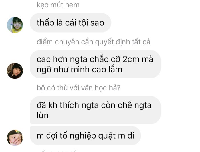Tap the phrase 'ngỡ như mình cao lắm'
The width and height of the screenshot is (200, 152).
pyautogui.click(x=79, y=70)
